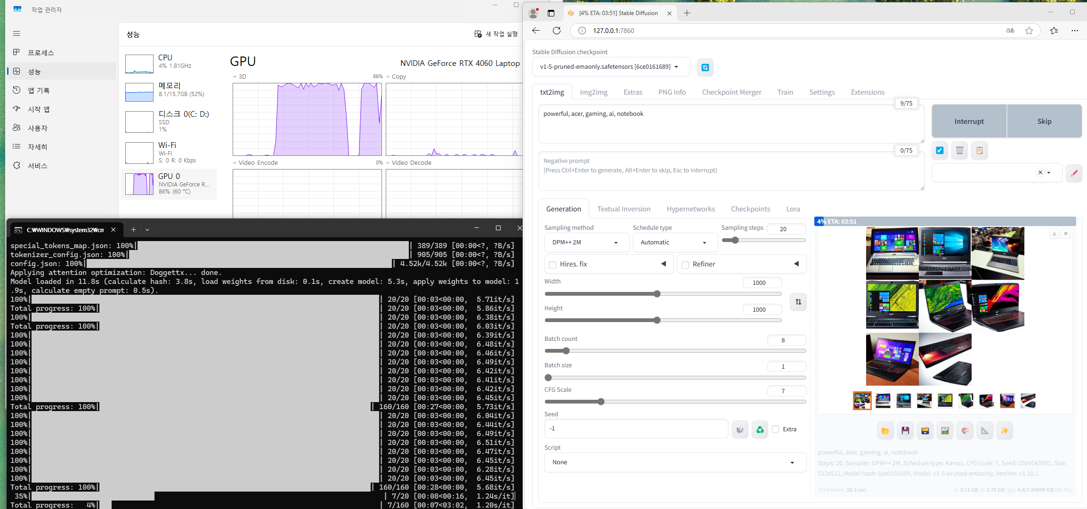This screenshot has height=509, width=1087.
Task: Open the Lora tab
Action: (x=793, y=209)
